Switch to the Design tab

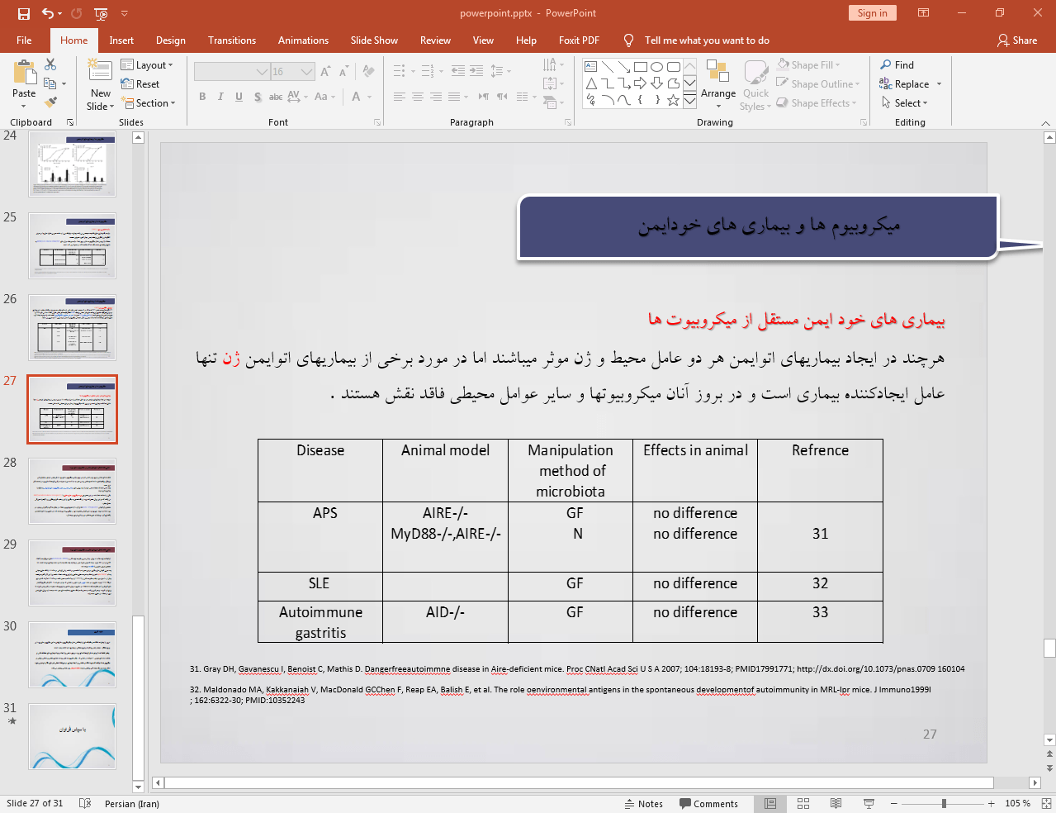pyautogui.click(x=171, y=40)
